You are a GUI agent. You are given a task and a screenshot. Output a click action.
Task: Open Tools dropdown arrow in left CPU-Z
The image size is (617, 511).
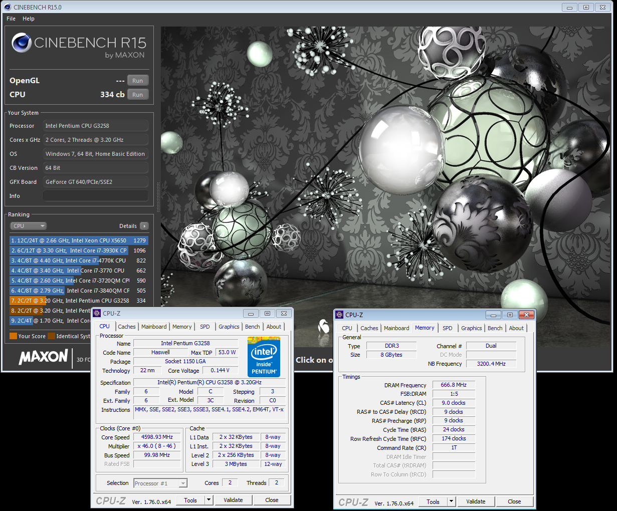tap(209, 500)
